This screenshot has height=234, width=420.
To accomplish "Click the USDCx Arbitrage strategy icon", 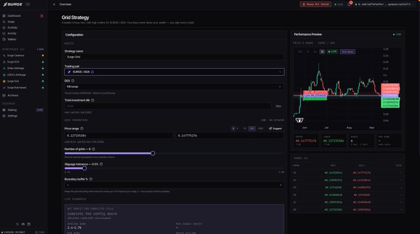I will click(x=4, y=75).
